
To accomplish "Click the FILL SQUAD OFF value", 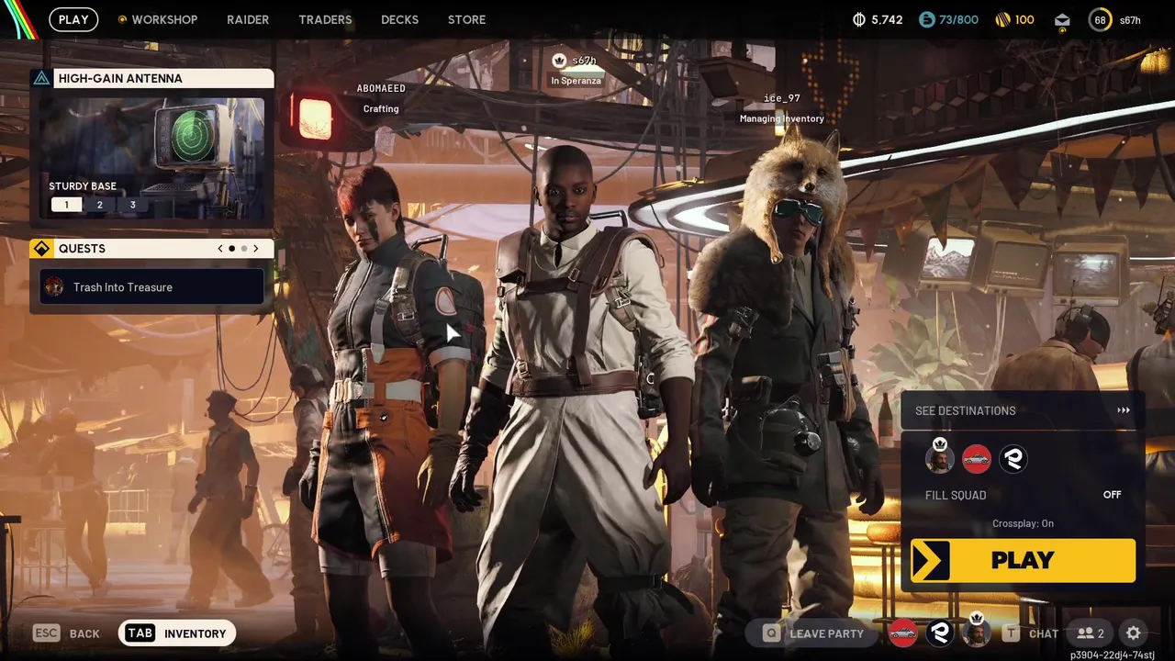I will coord(1112,495).
